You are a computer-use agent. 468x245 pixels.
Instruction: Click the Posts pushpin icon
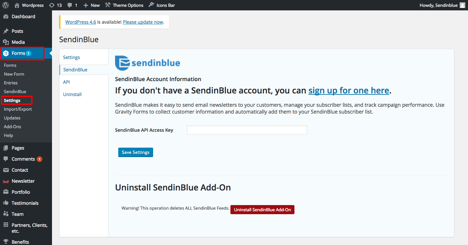(6, 31)
